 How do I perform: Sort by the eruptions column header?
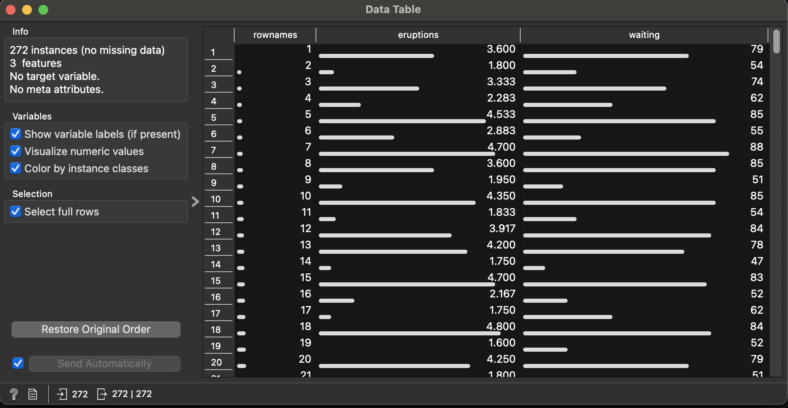tap(418, 35)
